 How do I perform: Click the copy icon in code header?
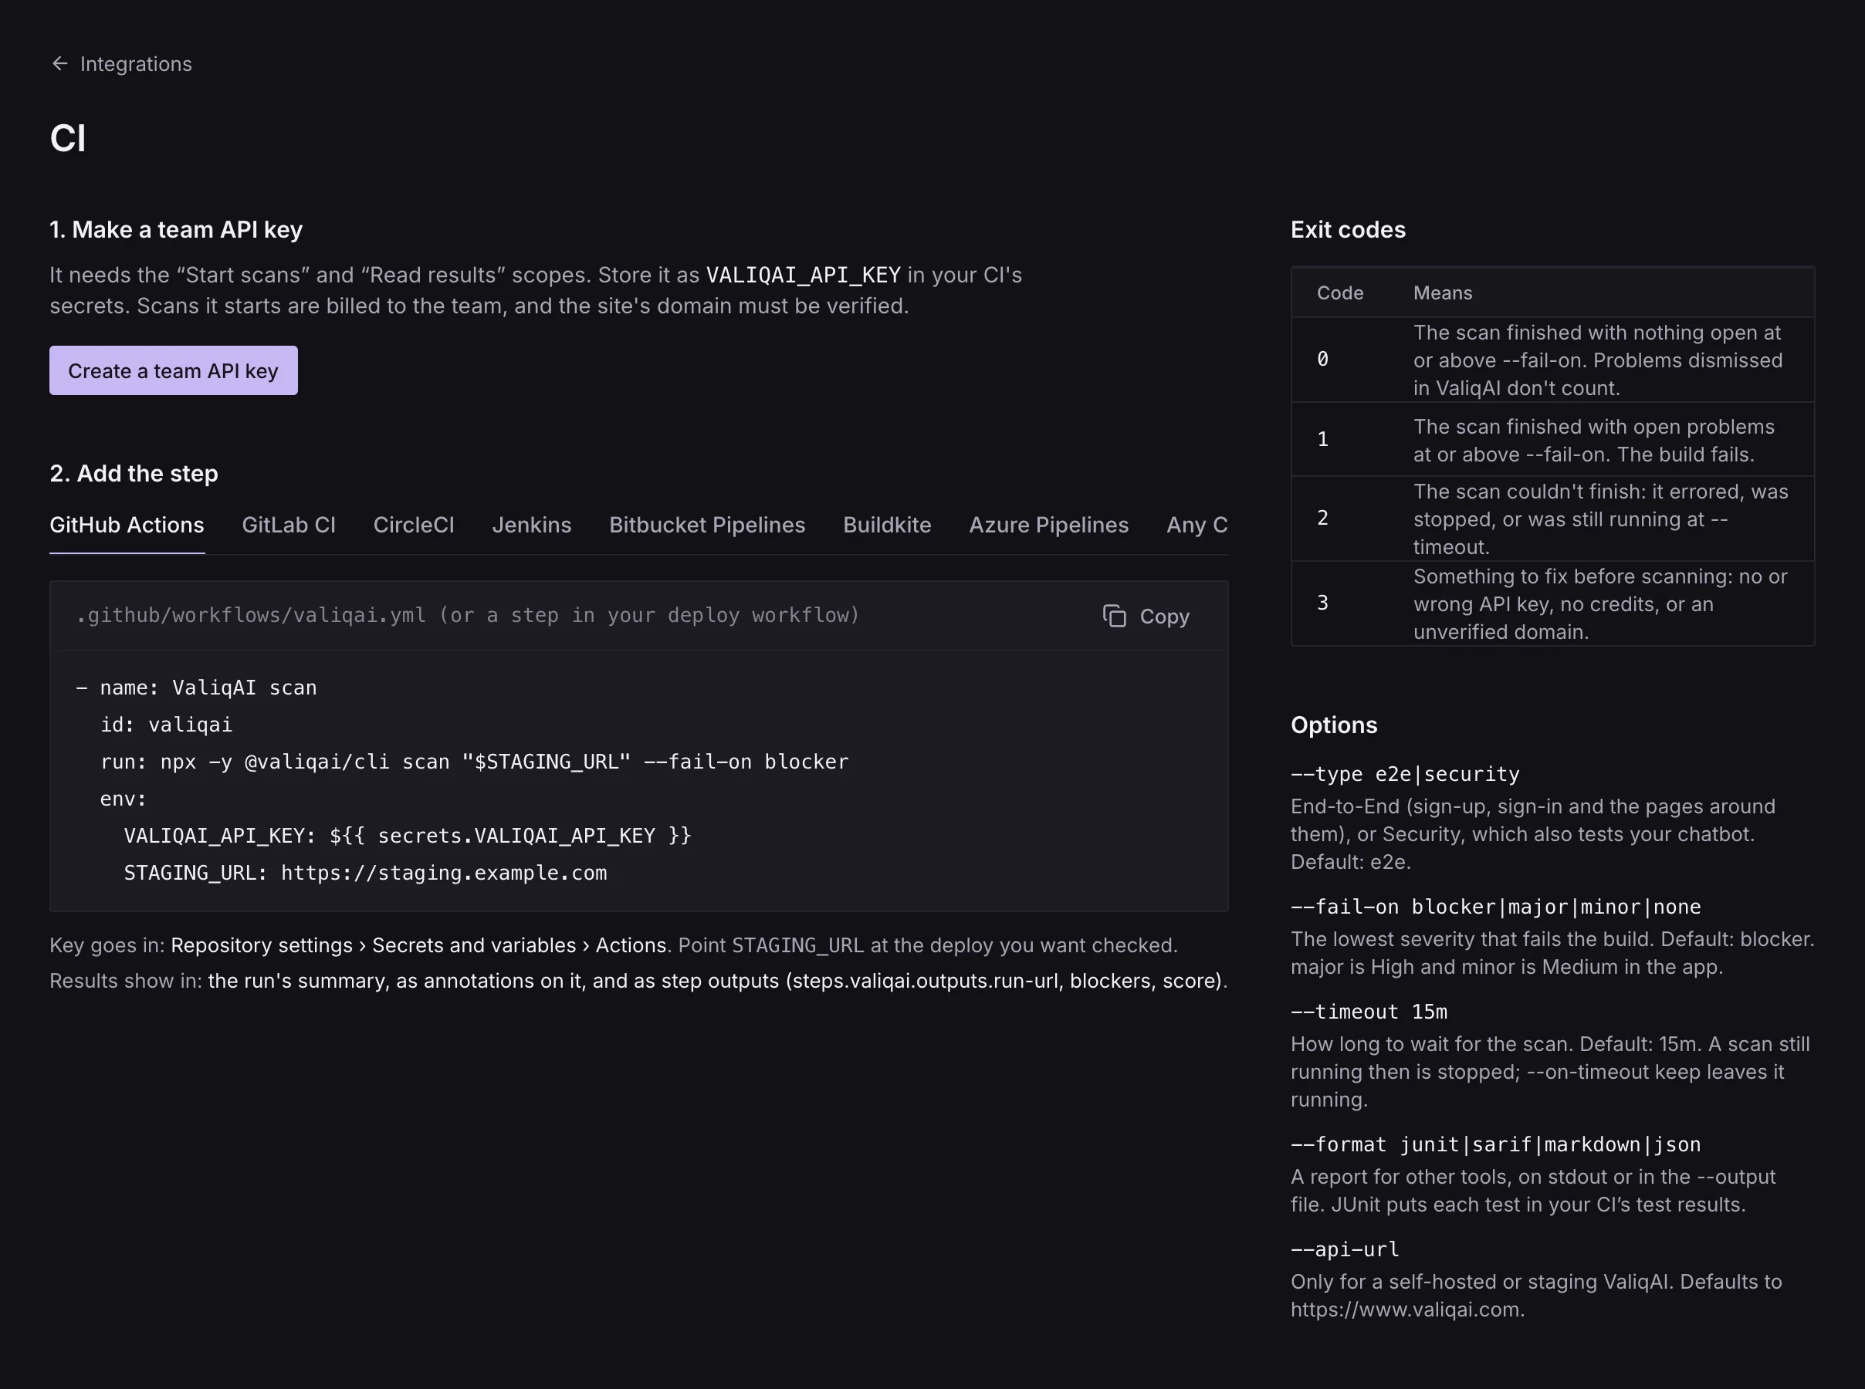[x=1114, y=617]
